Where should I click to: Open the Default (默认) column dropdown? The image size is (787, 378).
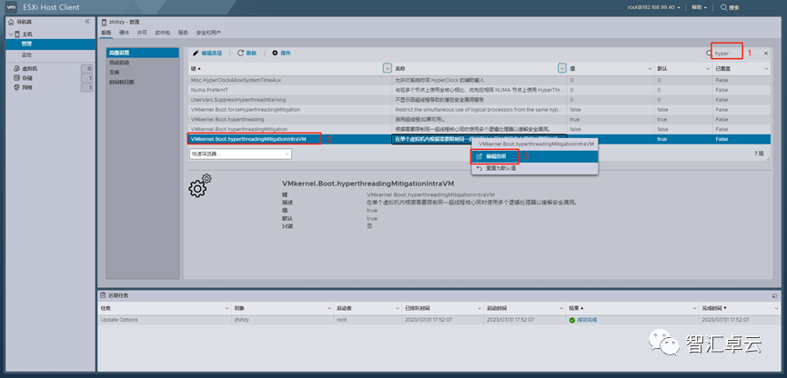[708, 68]
